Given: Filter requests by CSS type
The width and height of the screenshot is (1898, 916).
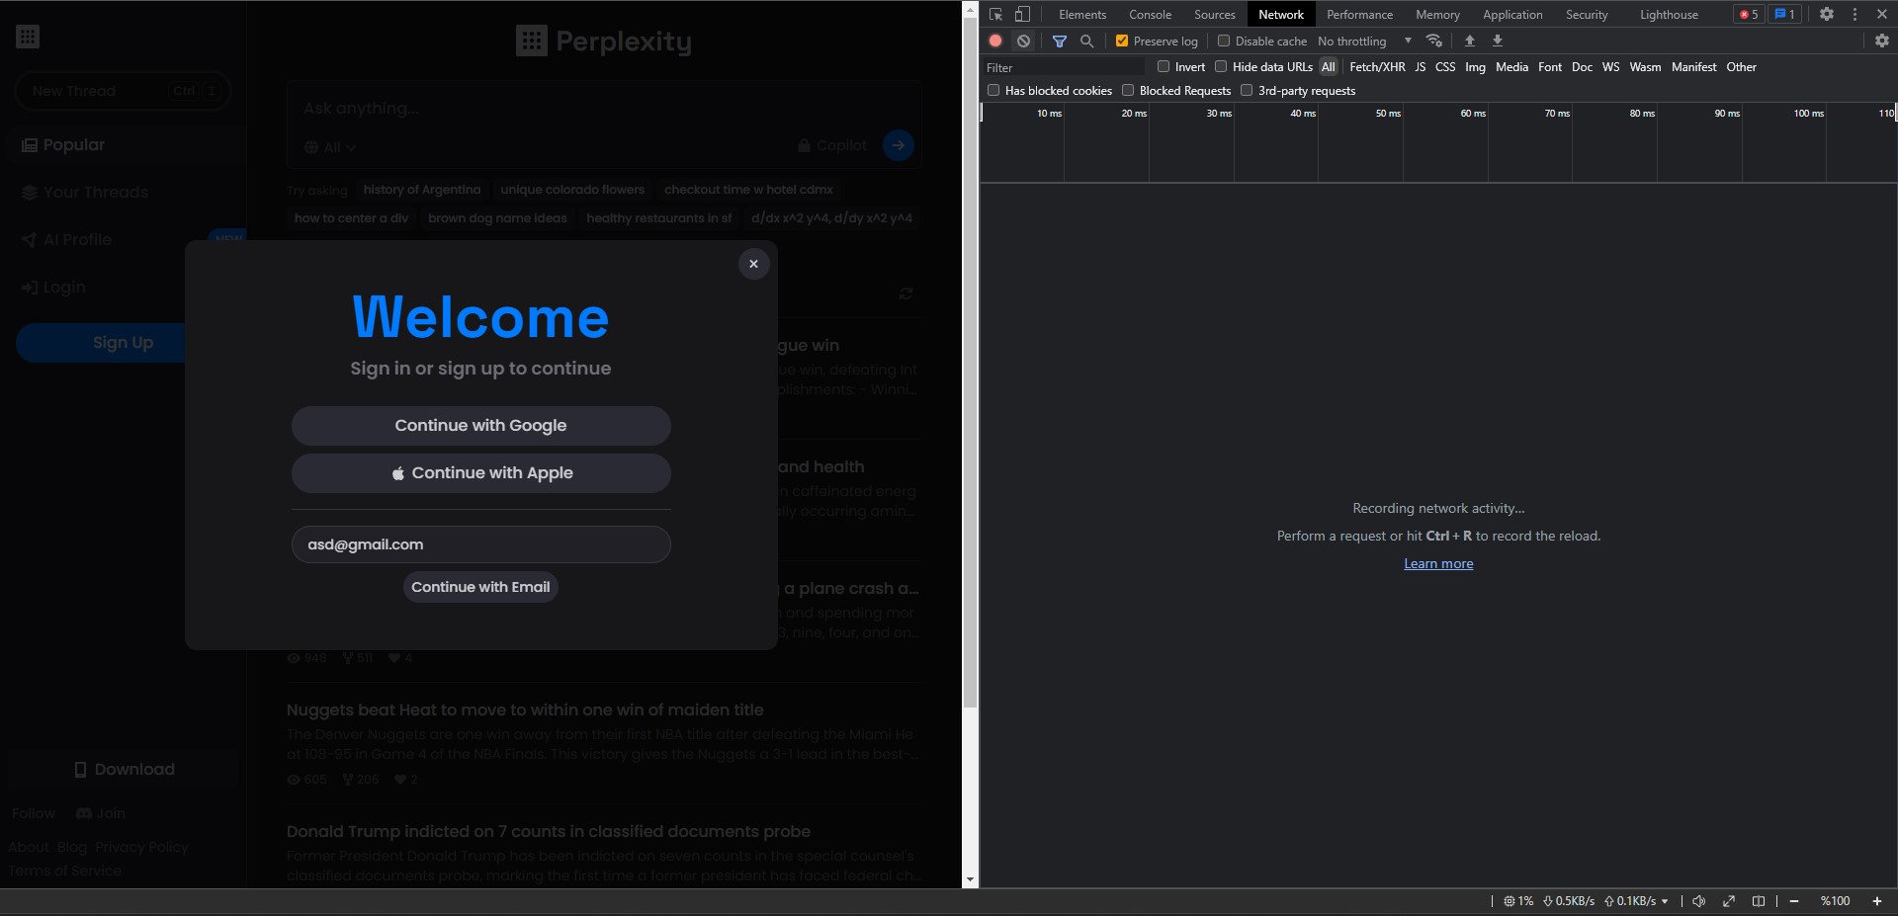Looking at the screenshot, I should 1445,66.
